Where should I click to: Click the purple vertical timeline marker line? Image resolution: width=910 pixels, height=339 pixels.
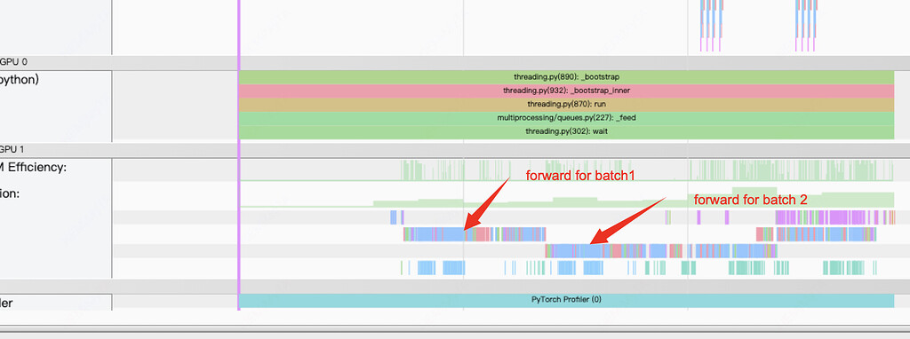(238, 154)
